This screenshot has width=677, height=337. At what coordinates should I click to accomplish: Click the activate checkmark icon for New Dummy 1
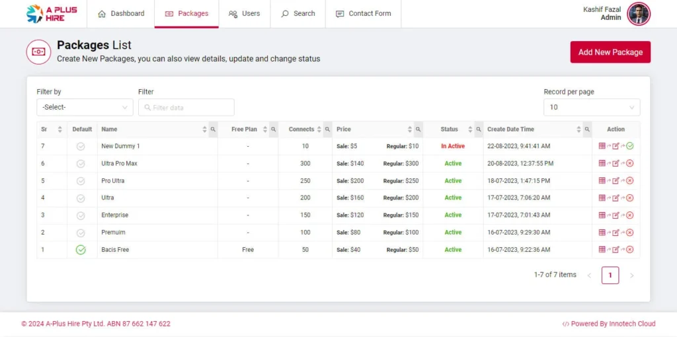(630, 146)
